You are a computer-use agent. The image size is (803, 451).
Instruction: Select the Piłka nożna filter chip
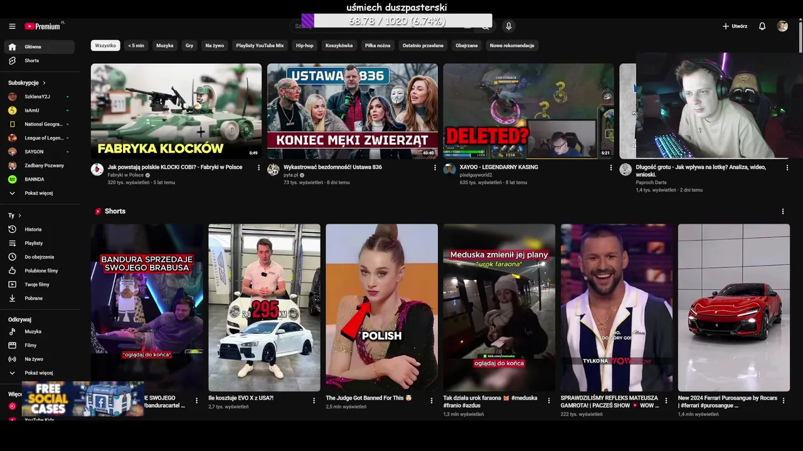pos(378,46)
